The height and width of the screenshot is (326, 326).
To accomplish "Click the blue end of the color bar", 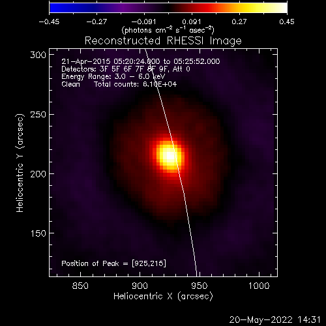I will 54,8.
